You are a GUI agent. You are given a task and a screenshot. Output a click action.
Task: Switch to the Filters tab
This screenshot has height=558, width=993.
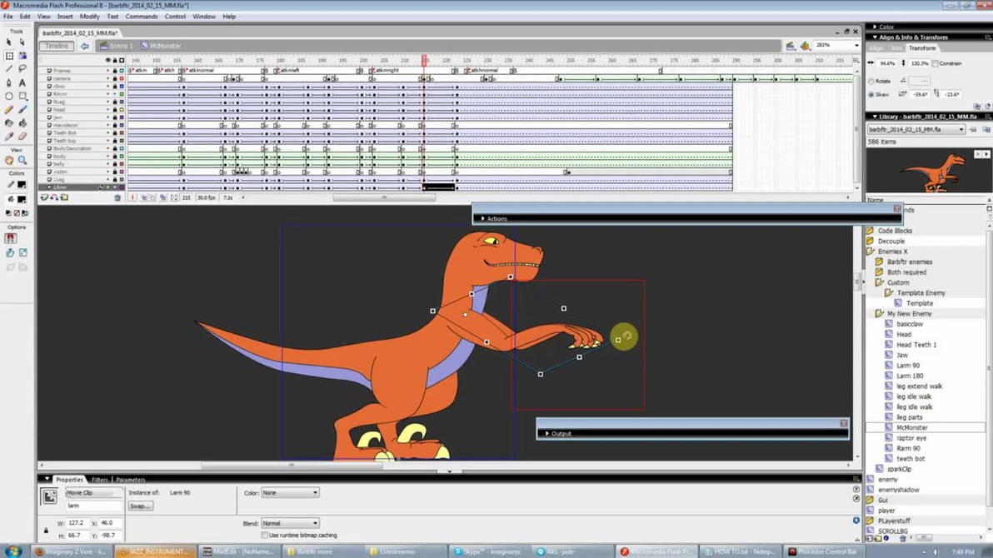pos(100,480)
